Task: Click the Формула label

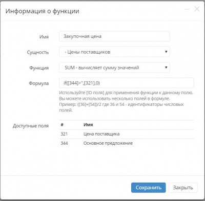Action: (x=39, y=83)
